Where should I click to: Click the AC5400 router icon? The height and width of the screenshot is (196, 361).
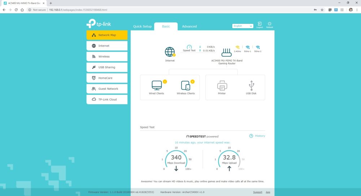227,52
